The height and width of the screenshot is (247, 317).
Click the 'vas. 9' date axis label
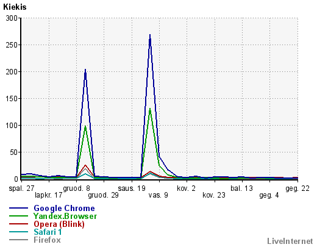pyautogui.click(x=158, y=195)
